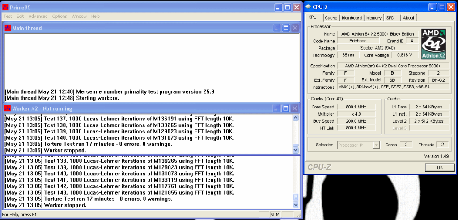Screen dimensions: 458x220
Task: Switch to the Memory tab in CPU-Z
Action: 374,18
